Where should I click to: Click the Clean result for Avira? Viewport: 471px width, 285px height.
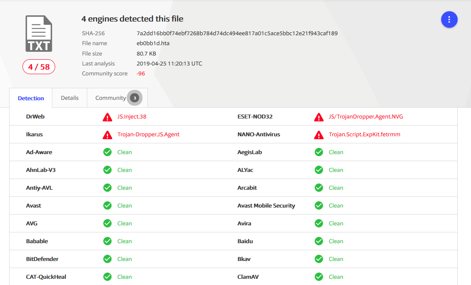tap(336, 223)
